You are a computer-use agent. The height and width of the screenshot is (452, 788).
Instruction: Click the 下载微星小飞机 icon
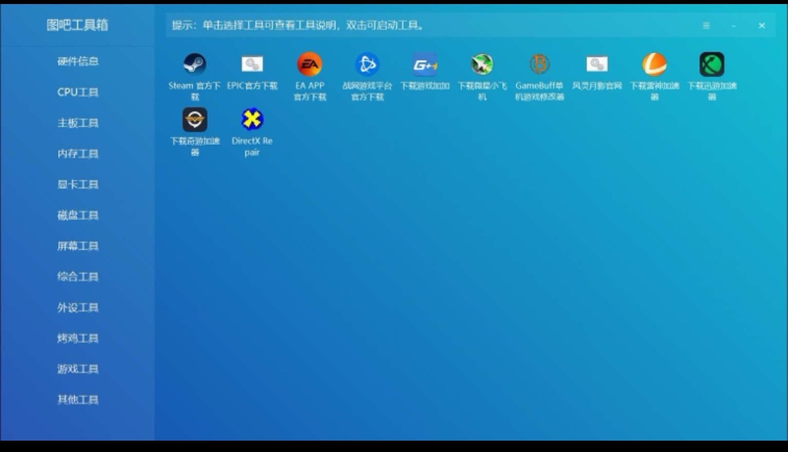(x=482, y=65)
